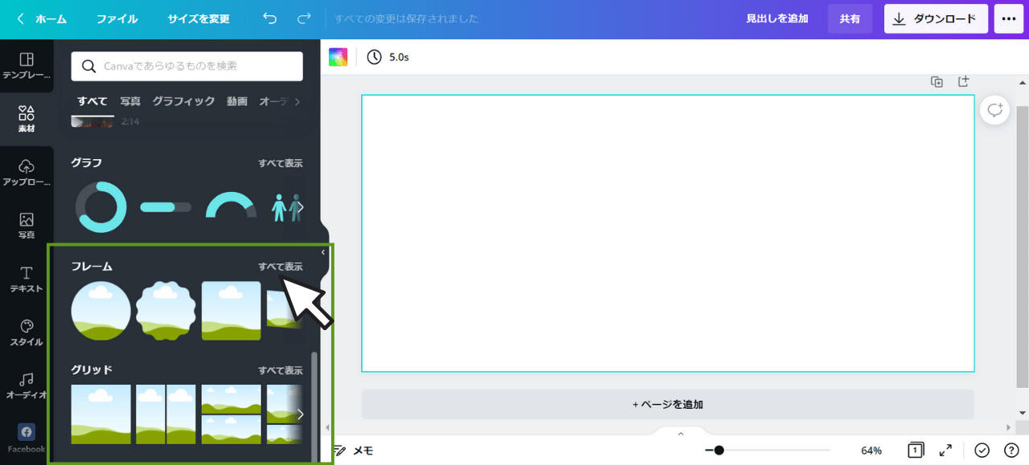This screenshot has width=1029, height=465.
Task: Insert the two-column grid
Action: point(166,414)
